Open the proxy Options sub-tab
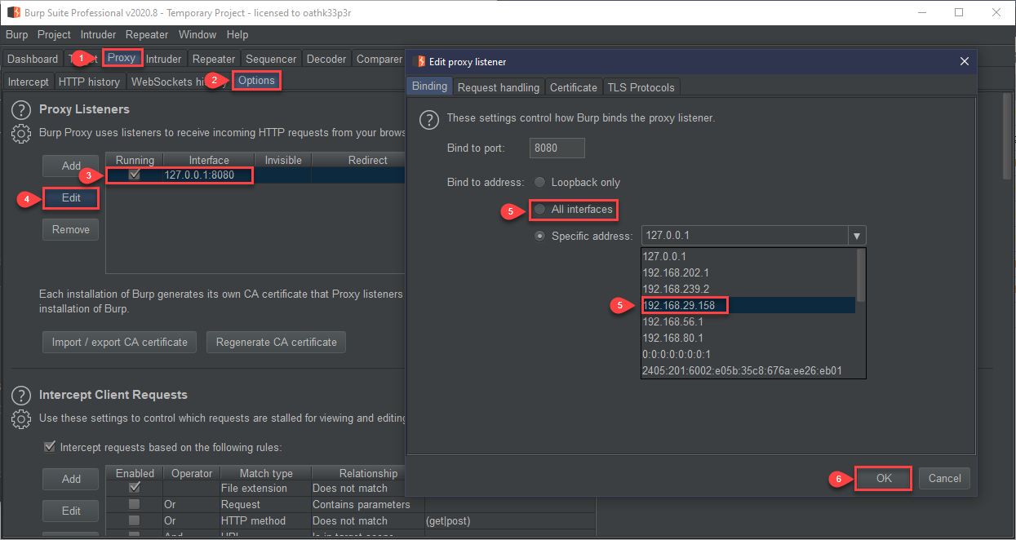Viewport: 1016px width, 540px height. coord(256,81)
